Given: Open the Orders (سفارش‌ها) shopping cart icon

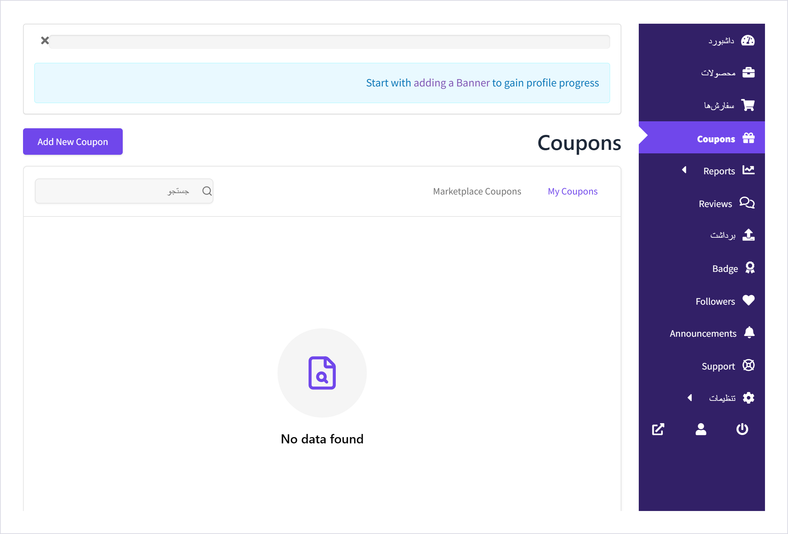Looking at the screenshot, I should tap(748, 105).
